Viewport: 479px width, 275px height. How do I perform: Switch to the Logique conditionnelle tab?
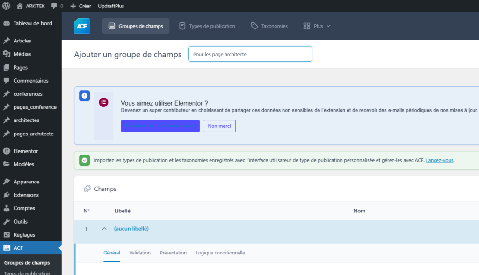coord(220,253)
